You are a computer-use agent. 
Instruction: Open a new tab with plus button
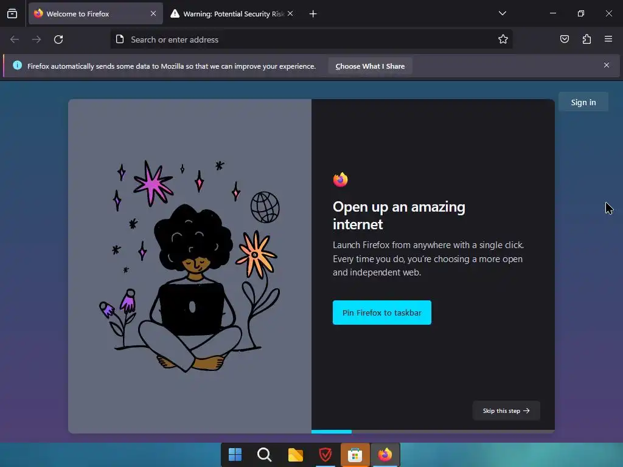pyautogui.click(x=313, y=14)
